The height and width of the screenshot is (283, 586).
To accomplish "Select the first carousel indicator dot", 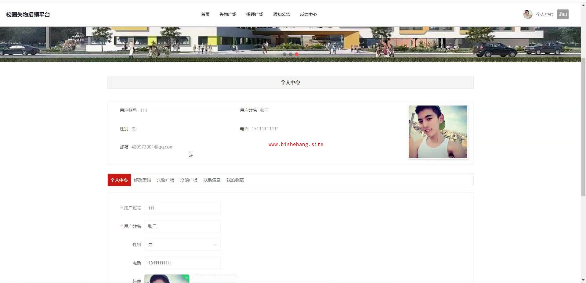I will point(284,54).
